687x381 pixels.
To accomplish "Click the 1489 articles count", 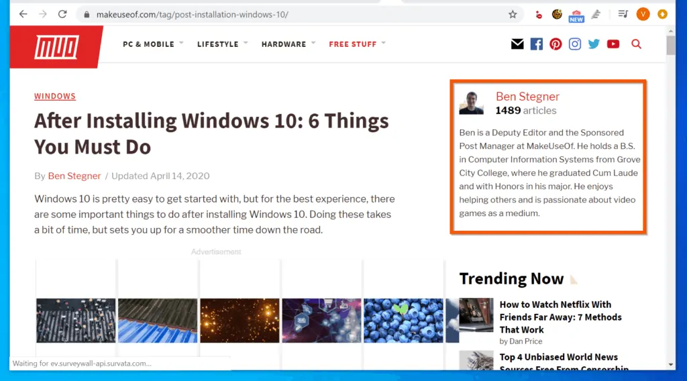I will (526, 111).
